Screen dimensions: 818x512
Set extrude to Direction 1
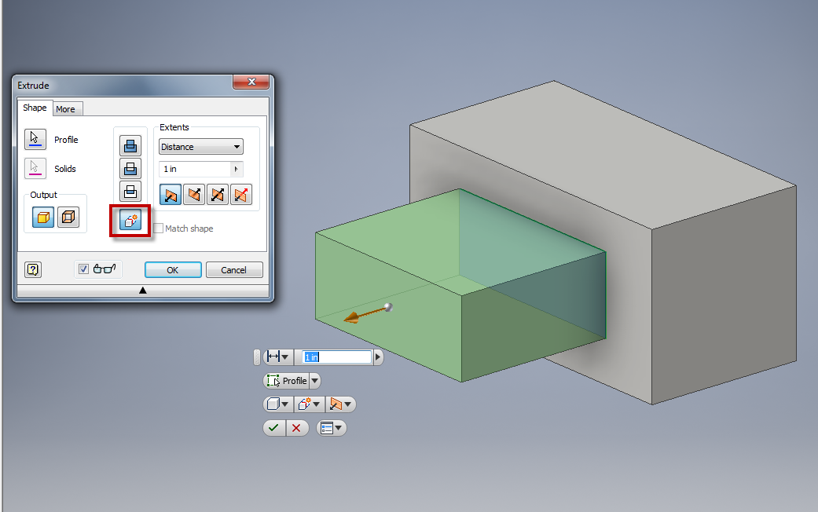click(171, 195)
